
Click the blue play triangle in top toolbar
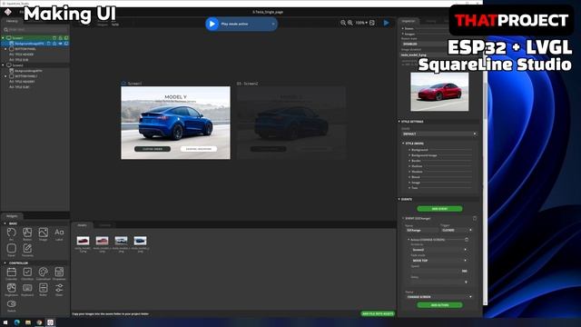386,23
